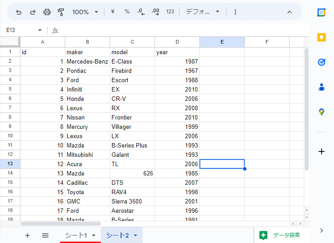
Task: Undo the last action
Action: [19, 12]
